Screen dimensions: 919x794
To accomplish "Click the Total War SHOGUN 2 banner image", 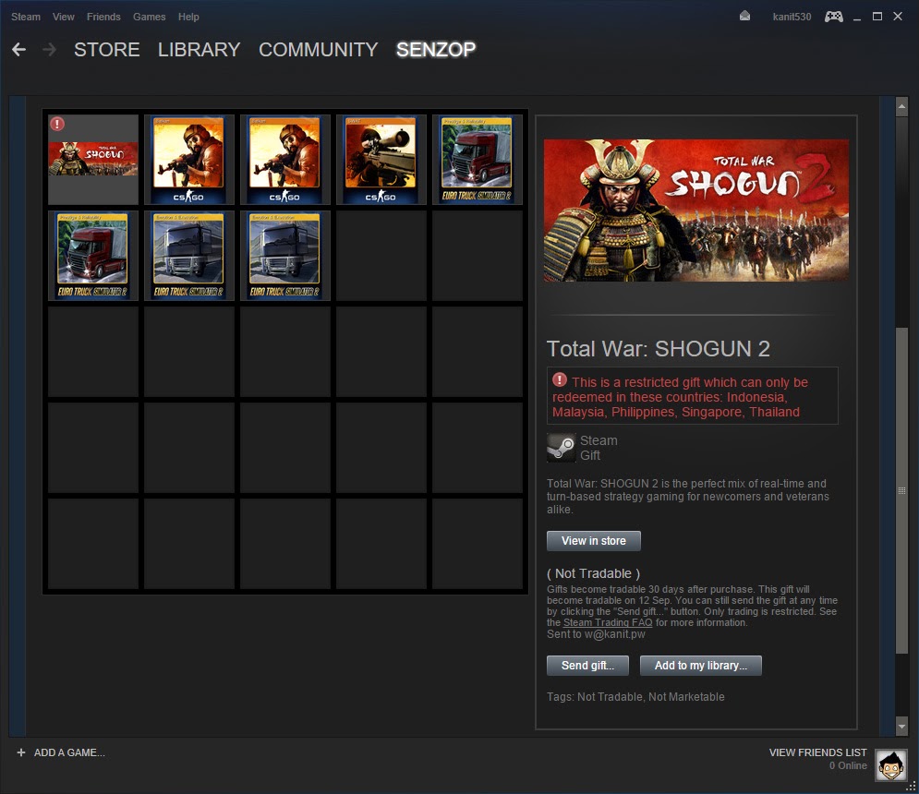I will coord(695,211).
